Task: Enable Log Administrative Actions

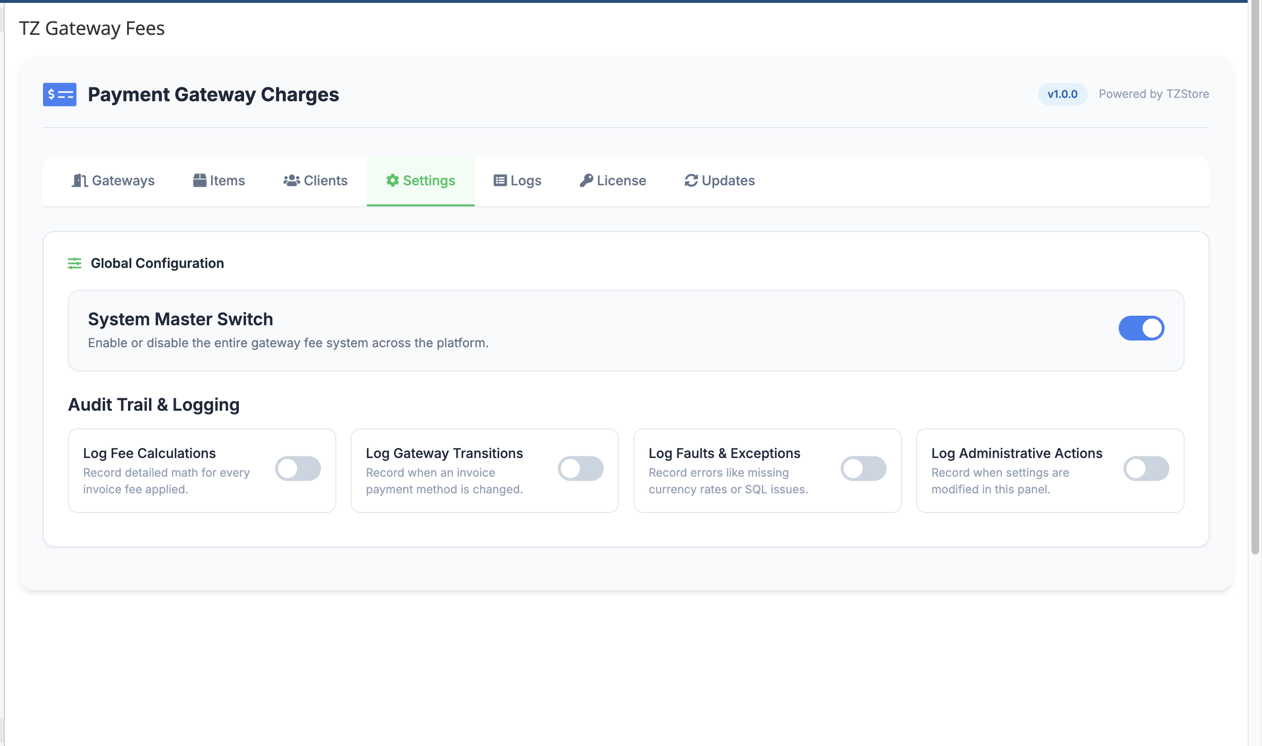Action: click(1146, 468)
